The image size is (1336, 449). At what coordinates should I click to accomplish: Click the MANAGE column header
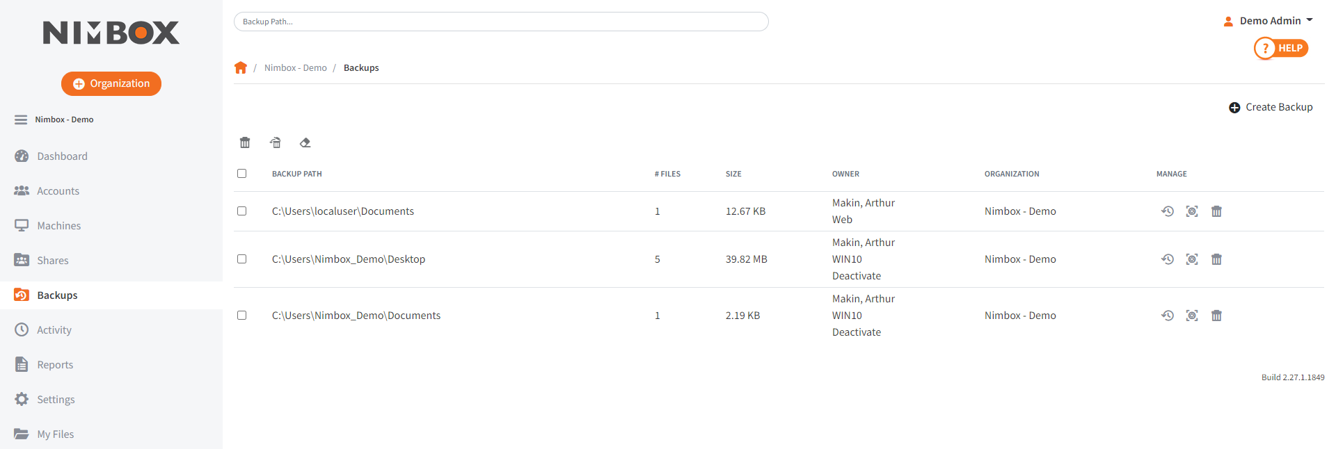(x=1172, y=174)
